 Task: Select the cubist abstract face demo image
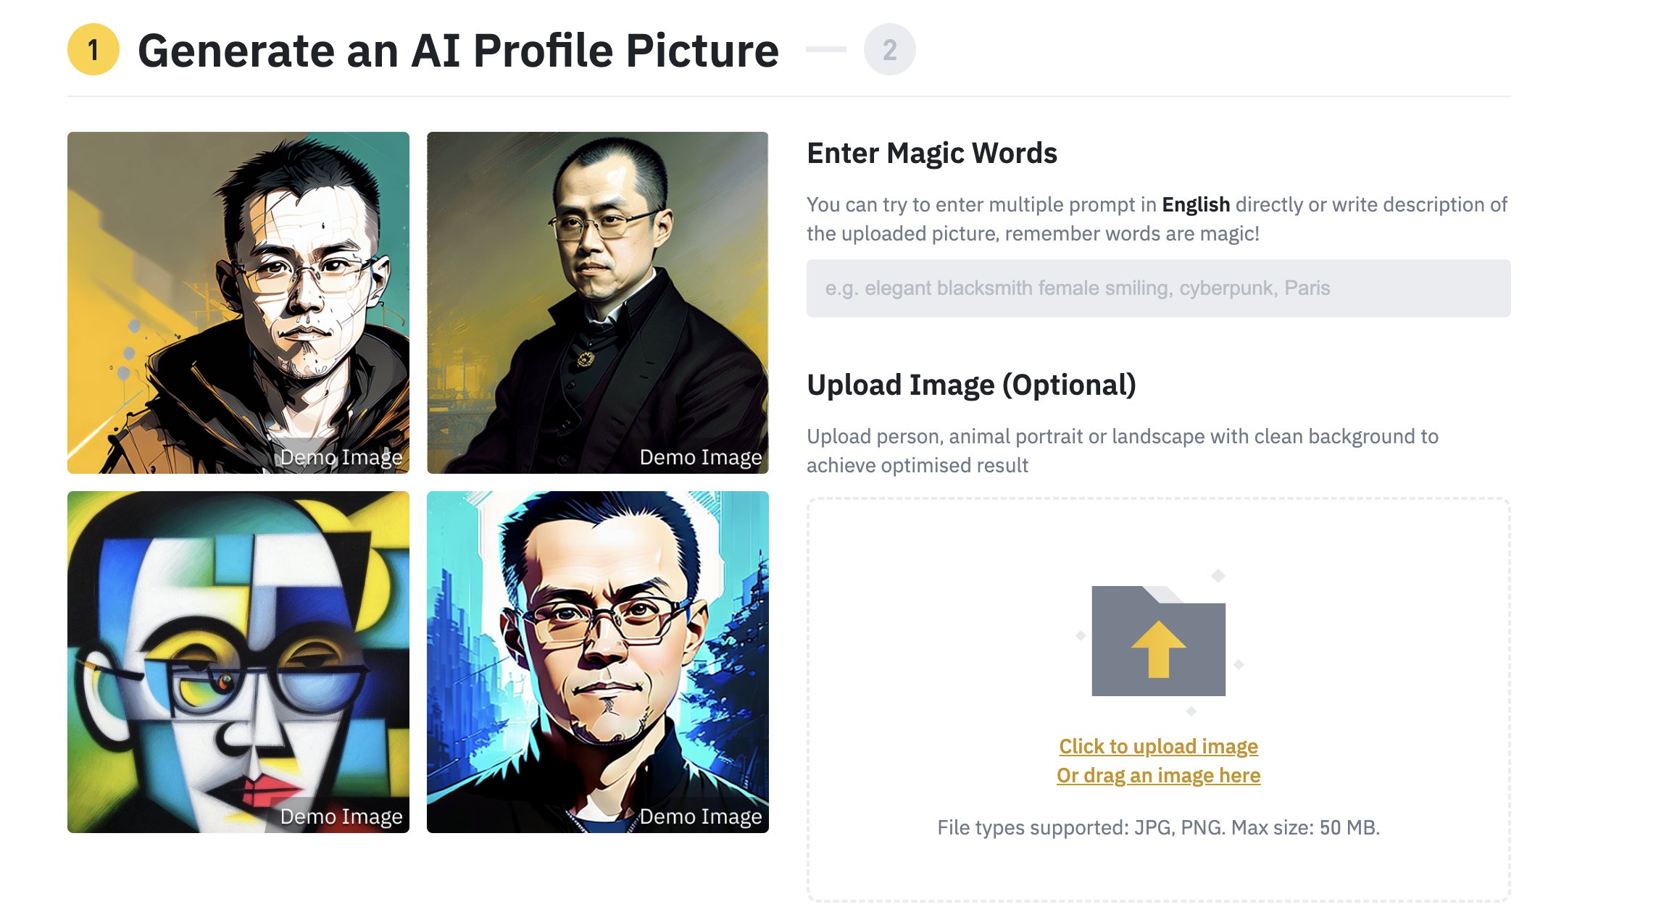238,662
